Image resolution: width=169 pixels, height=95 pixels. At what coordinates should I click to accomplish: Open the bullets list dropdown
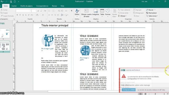(50, 11)
